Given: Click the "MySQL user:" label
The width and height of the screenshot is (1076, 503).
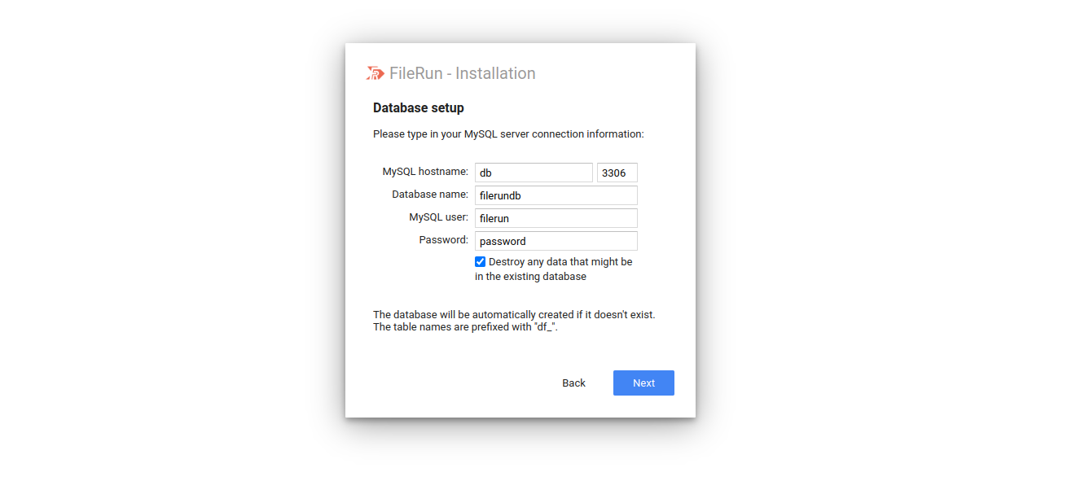Looking at the screenshot, I should click(438, 217).
